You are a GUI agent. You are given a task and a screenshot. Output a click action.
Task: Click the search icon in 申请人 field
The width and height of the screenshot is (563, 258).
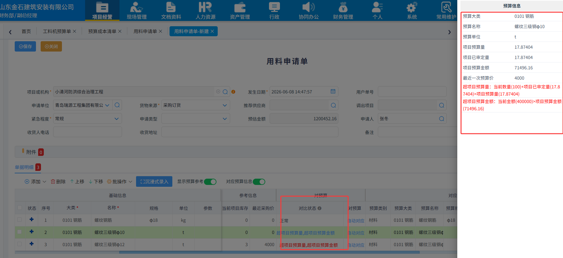(x=442, y=119)
